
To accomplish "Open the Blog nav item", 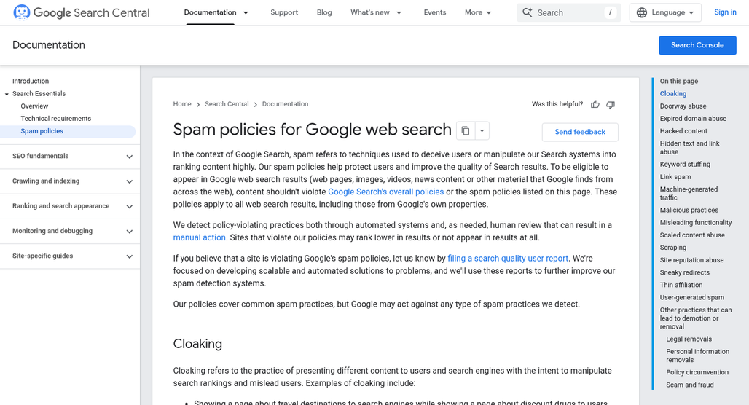I will 324,12.
